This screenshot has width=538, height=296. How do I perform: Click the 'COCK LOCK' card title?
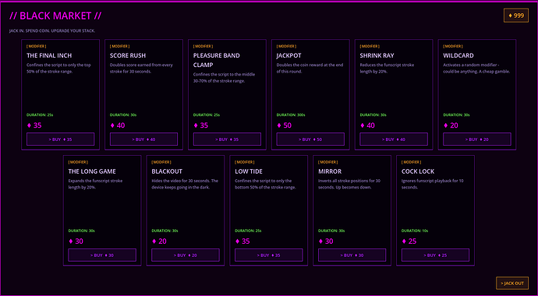(418, 171)
